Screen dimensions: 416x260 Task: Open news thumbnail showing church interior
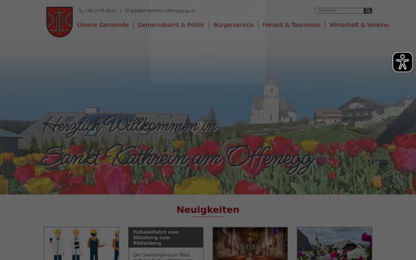click(250, 243)
